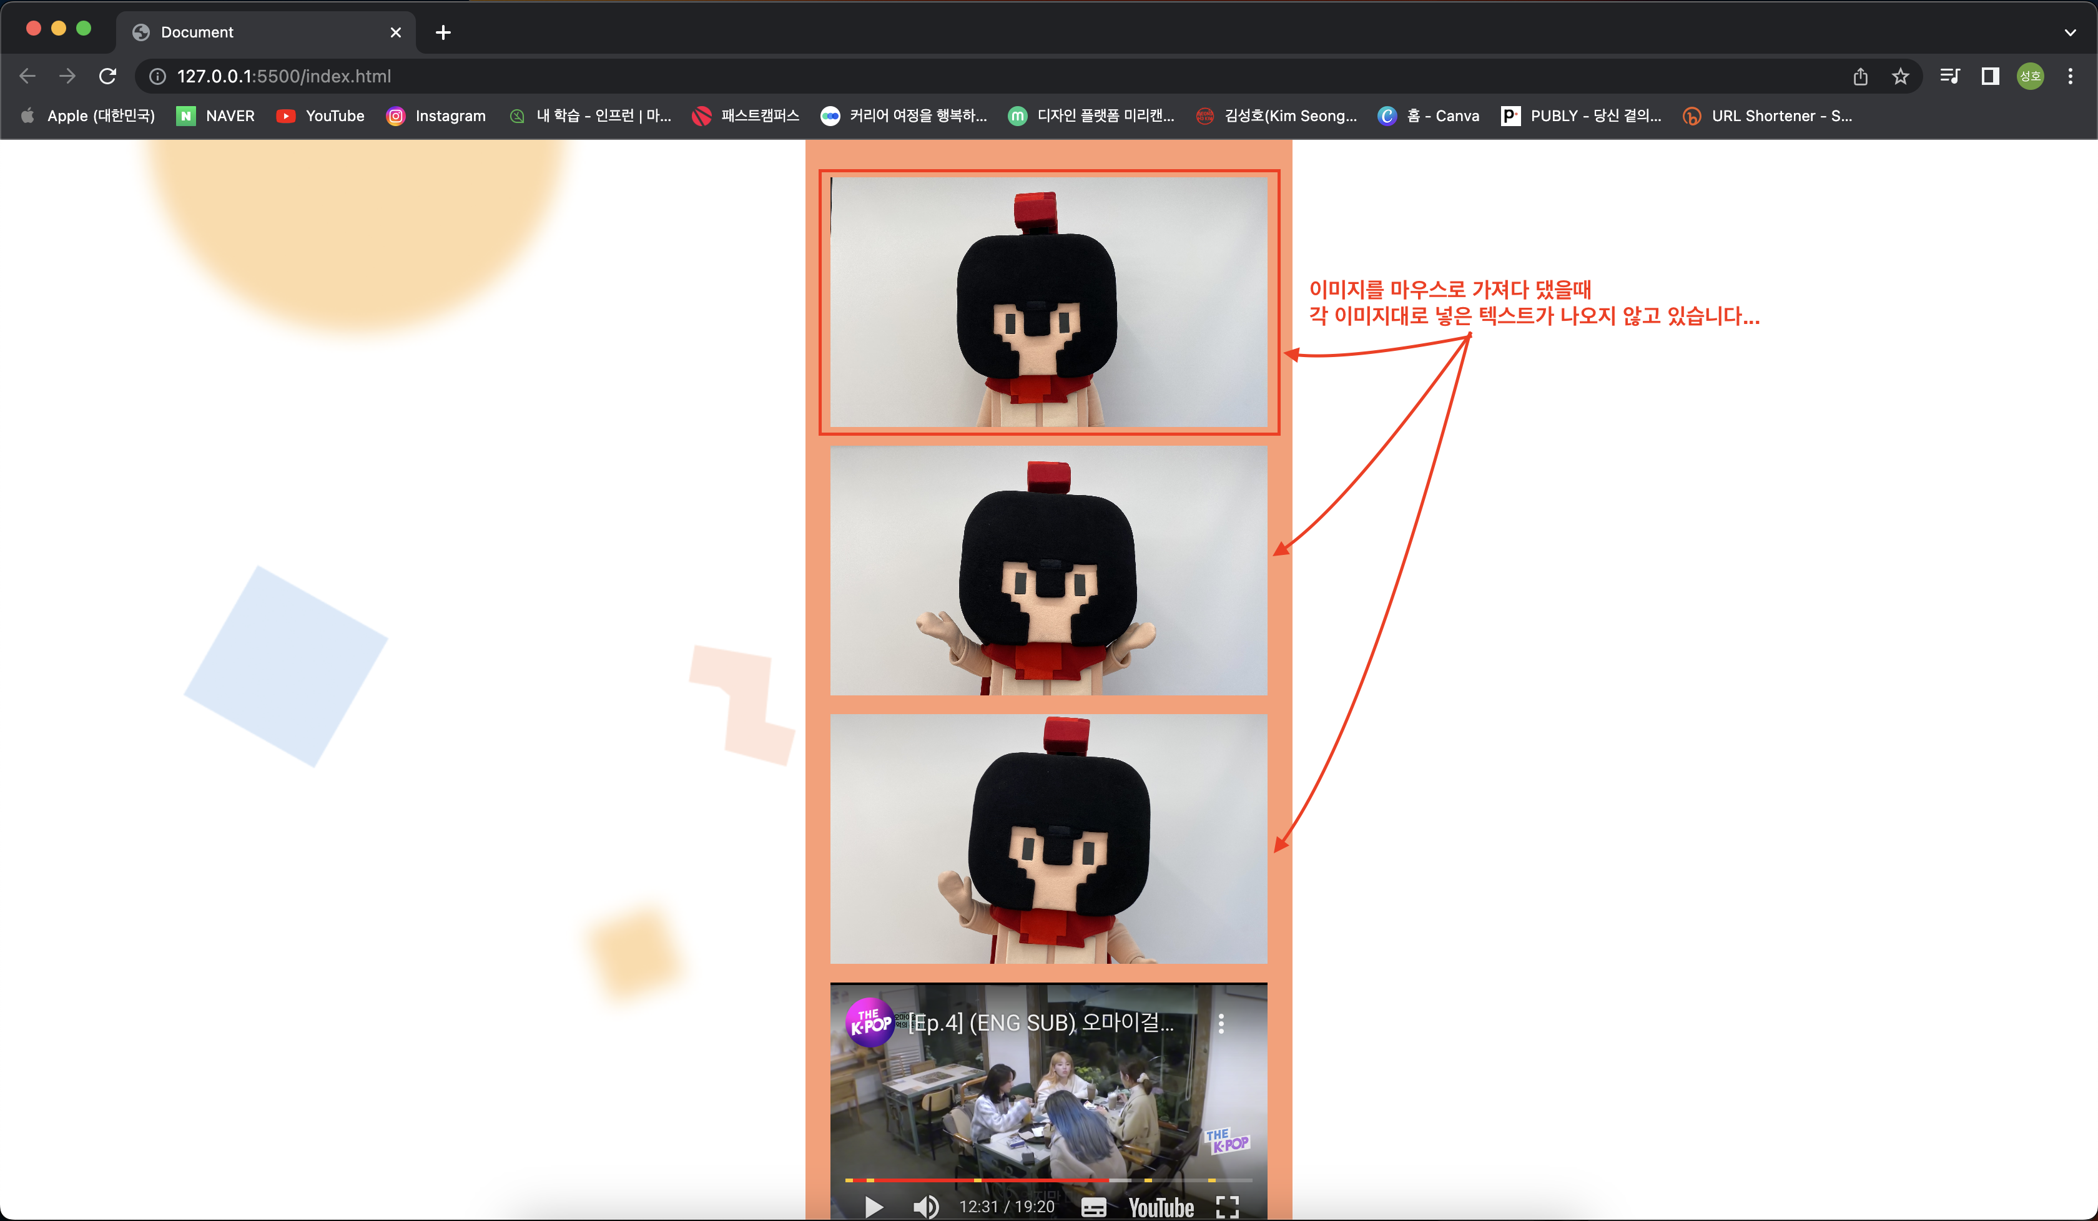Click the third mascot image waving one hand
The height and width of the screenshot is (1221, 2098).
[1048, 838]
